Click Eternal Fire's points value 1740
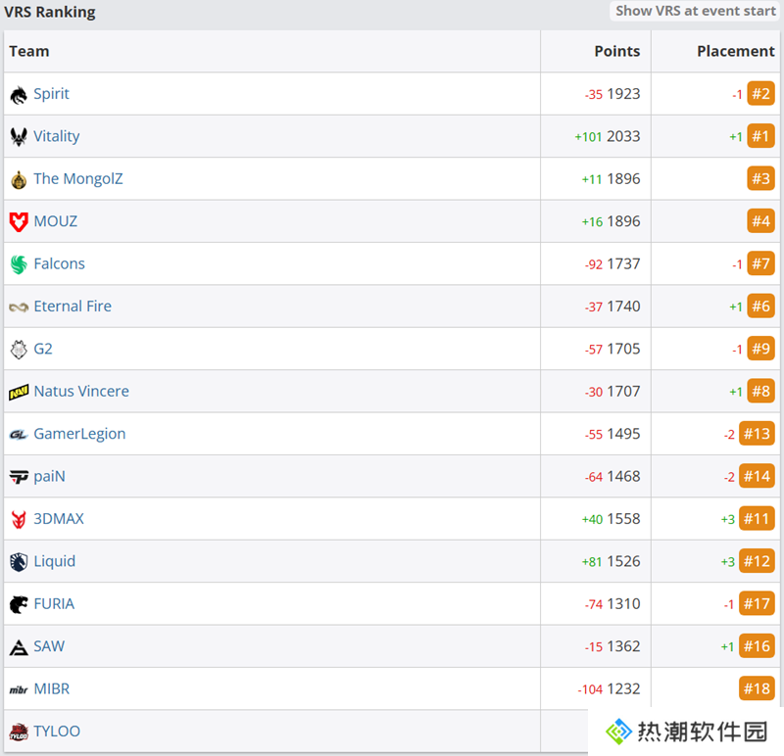Image resolution: width=784 pixels, height=756 pixels. (x=623, y=306)
